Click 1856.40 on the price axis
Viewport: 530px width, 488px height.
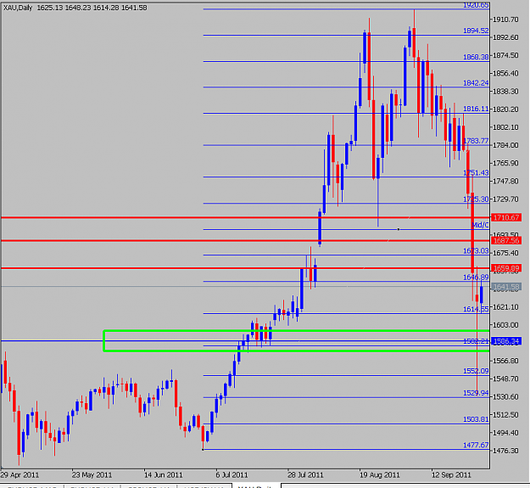tap(505, 73)
